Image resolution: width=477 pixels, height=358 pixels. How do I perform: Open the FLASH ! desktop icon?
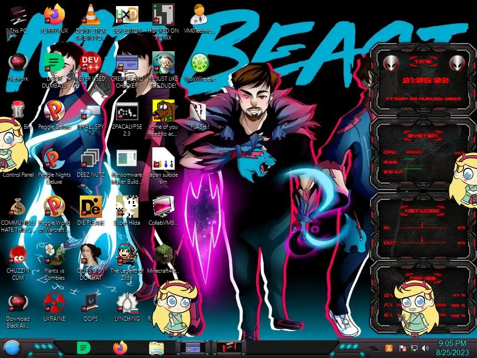[199, 115]
